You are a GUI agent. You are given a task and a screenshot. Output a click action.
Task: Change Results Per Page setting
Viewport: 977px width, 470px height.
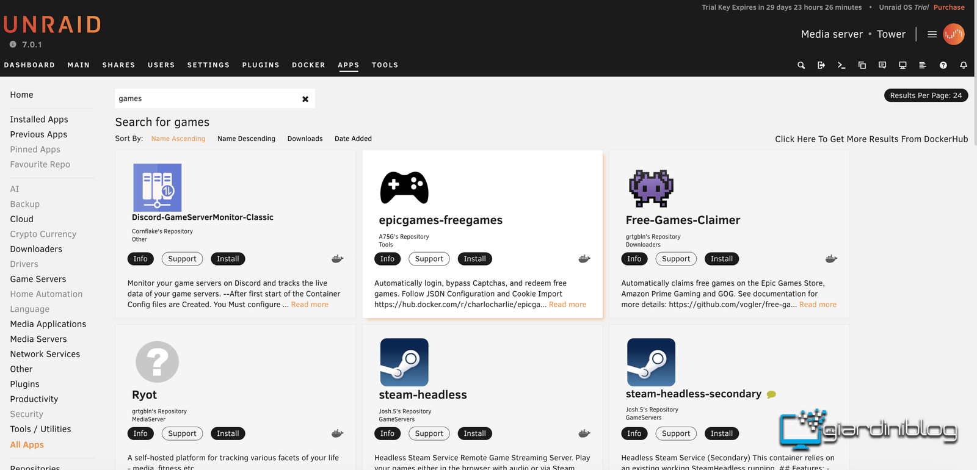pos(926,95)
